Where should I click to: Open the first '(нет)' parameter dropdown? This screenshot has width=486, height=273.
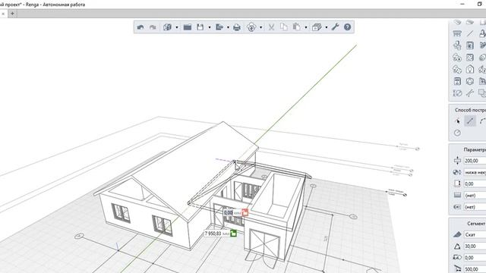click(475, 196)
